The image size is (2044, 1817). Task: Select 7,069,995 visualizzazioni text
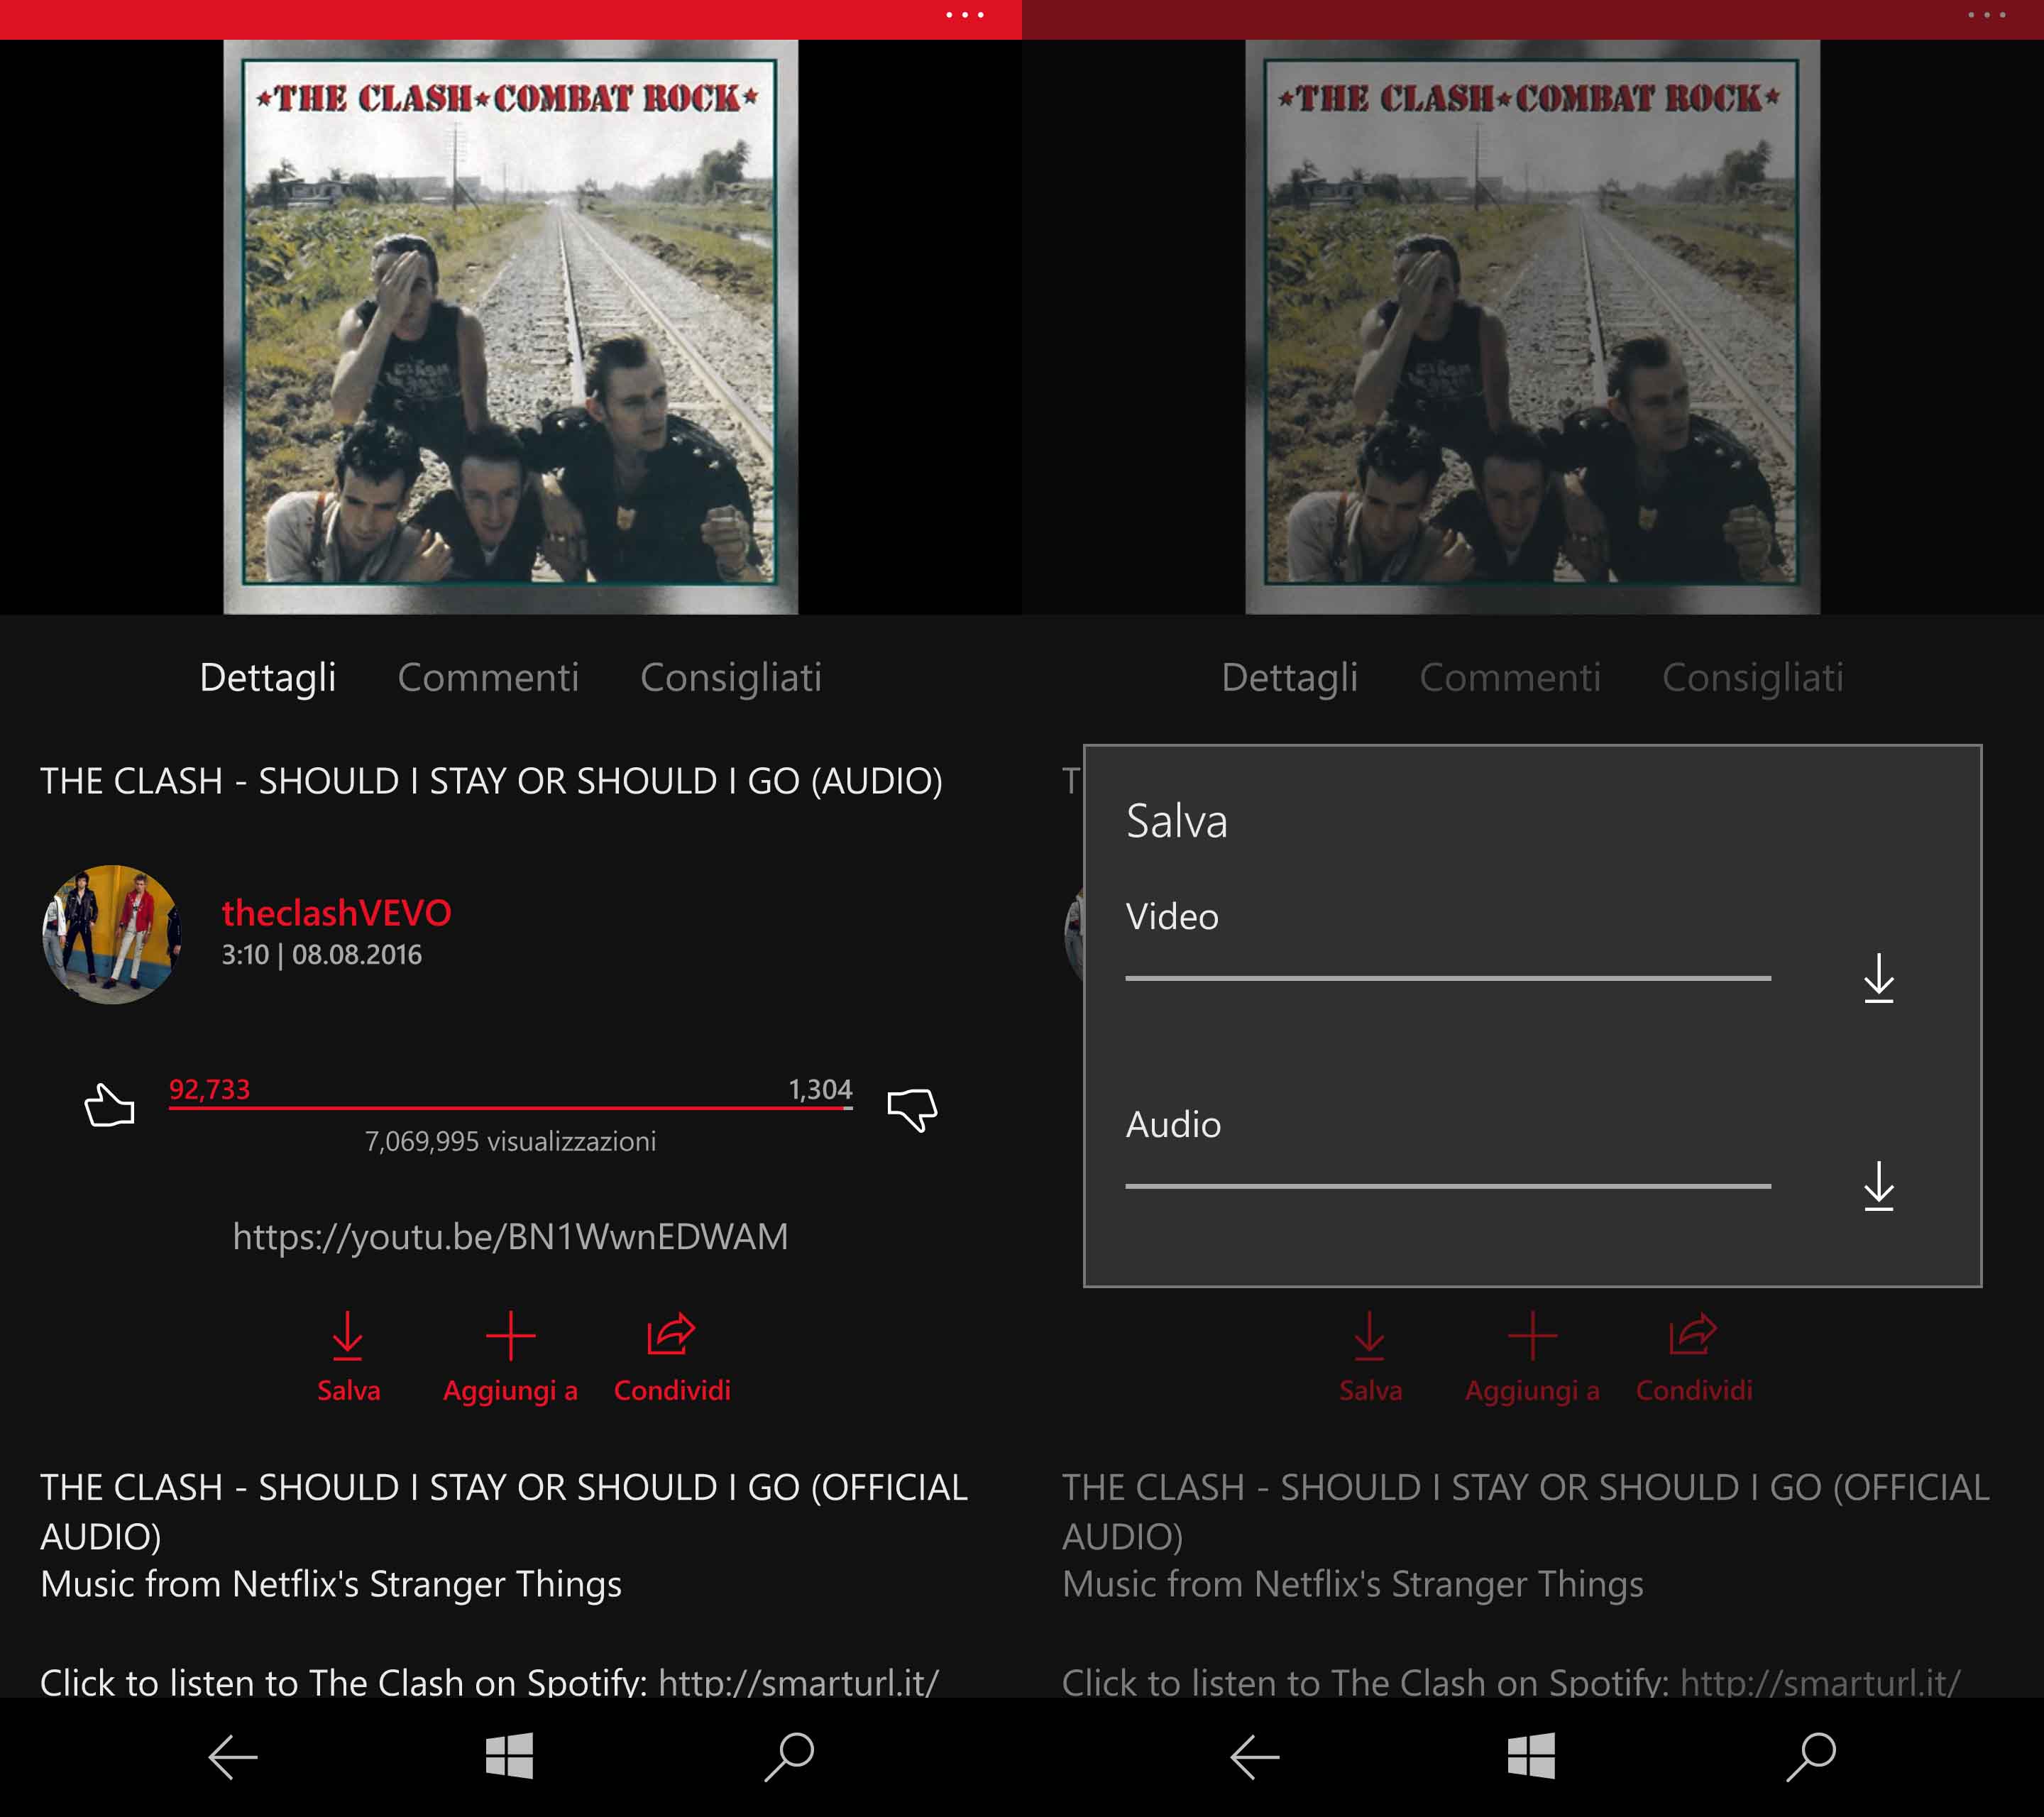510,1141
